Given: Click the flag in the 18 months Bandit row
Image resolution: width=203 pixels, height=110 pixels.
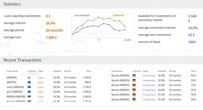Looking at the screenshot, I should [134, 90].
